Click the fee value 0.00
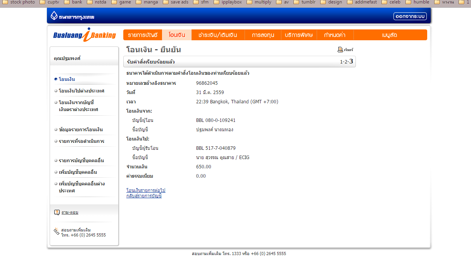The width and height of the screenshot is (471, 269). point(201,176)
